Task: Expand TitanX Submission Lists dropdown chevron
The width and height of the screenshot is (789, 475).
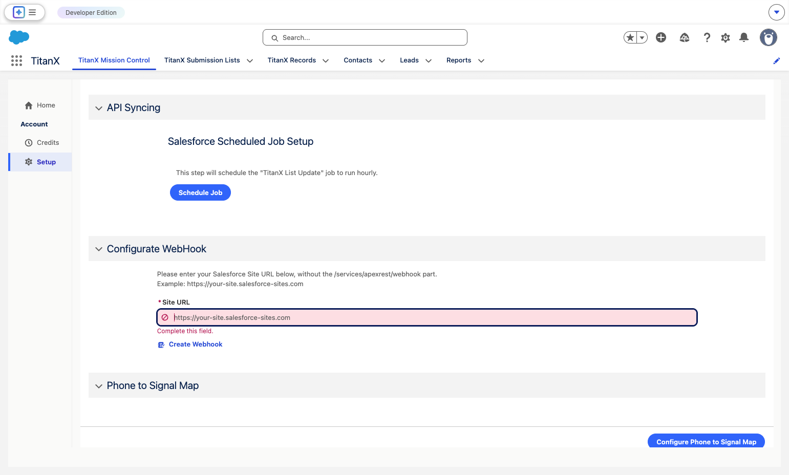Action: click(x=250, y=61)
